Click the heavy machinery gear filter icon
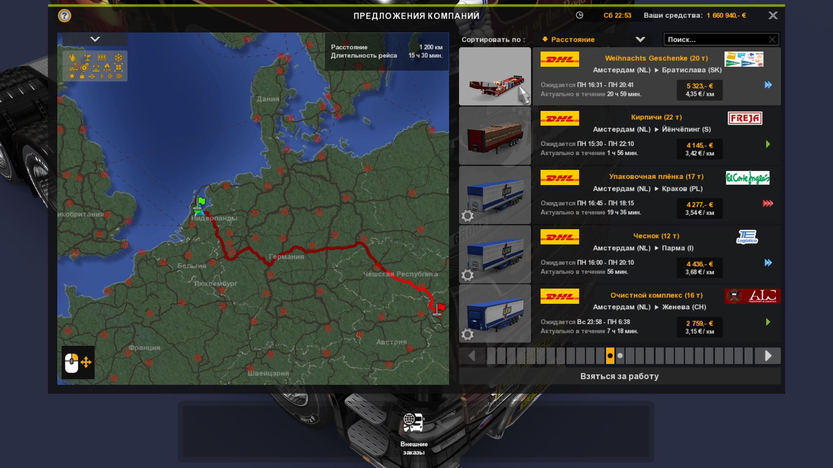 pos(85,67)
